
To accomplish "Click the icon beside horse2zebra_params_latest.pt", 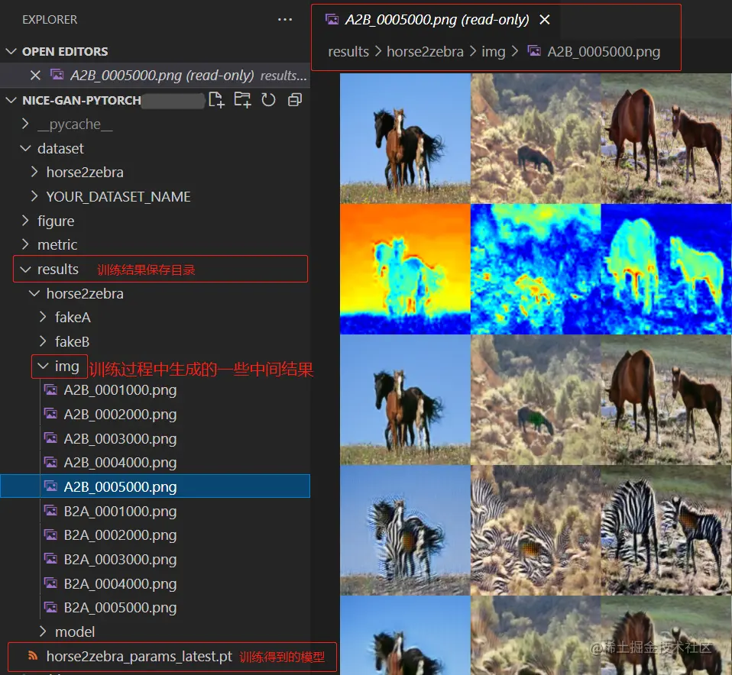I will (x=33, y=656).
